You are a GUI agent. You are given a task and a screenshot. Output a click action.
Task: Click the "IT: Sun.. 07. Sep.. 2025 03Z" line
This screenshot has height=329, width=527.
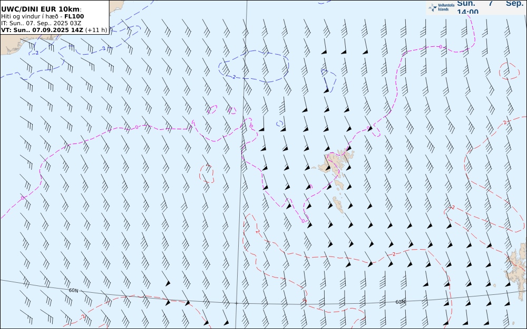(41, 23)
